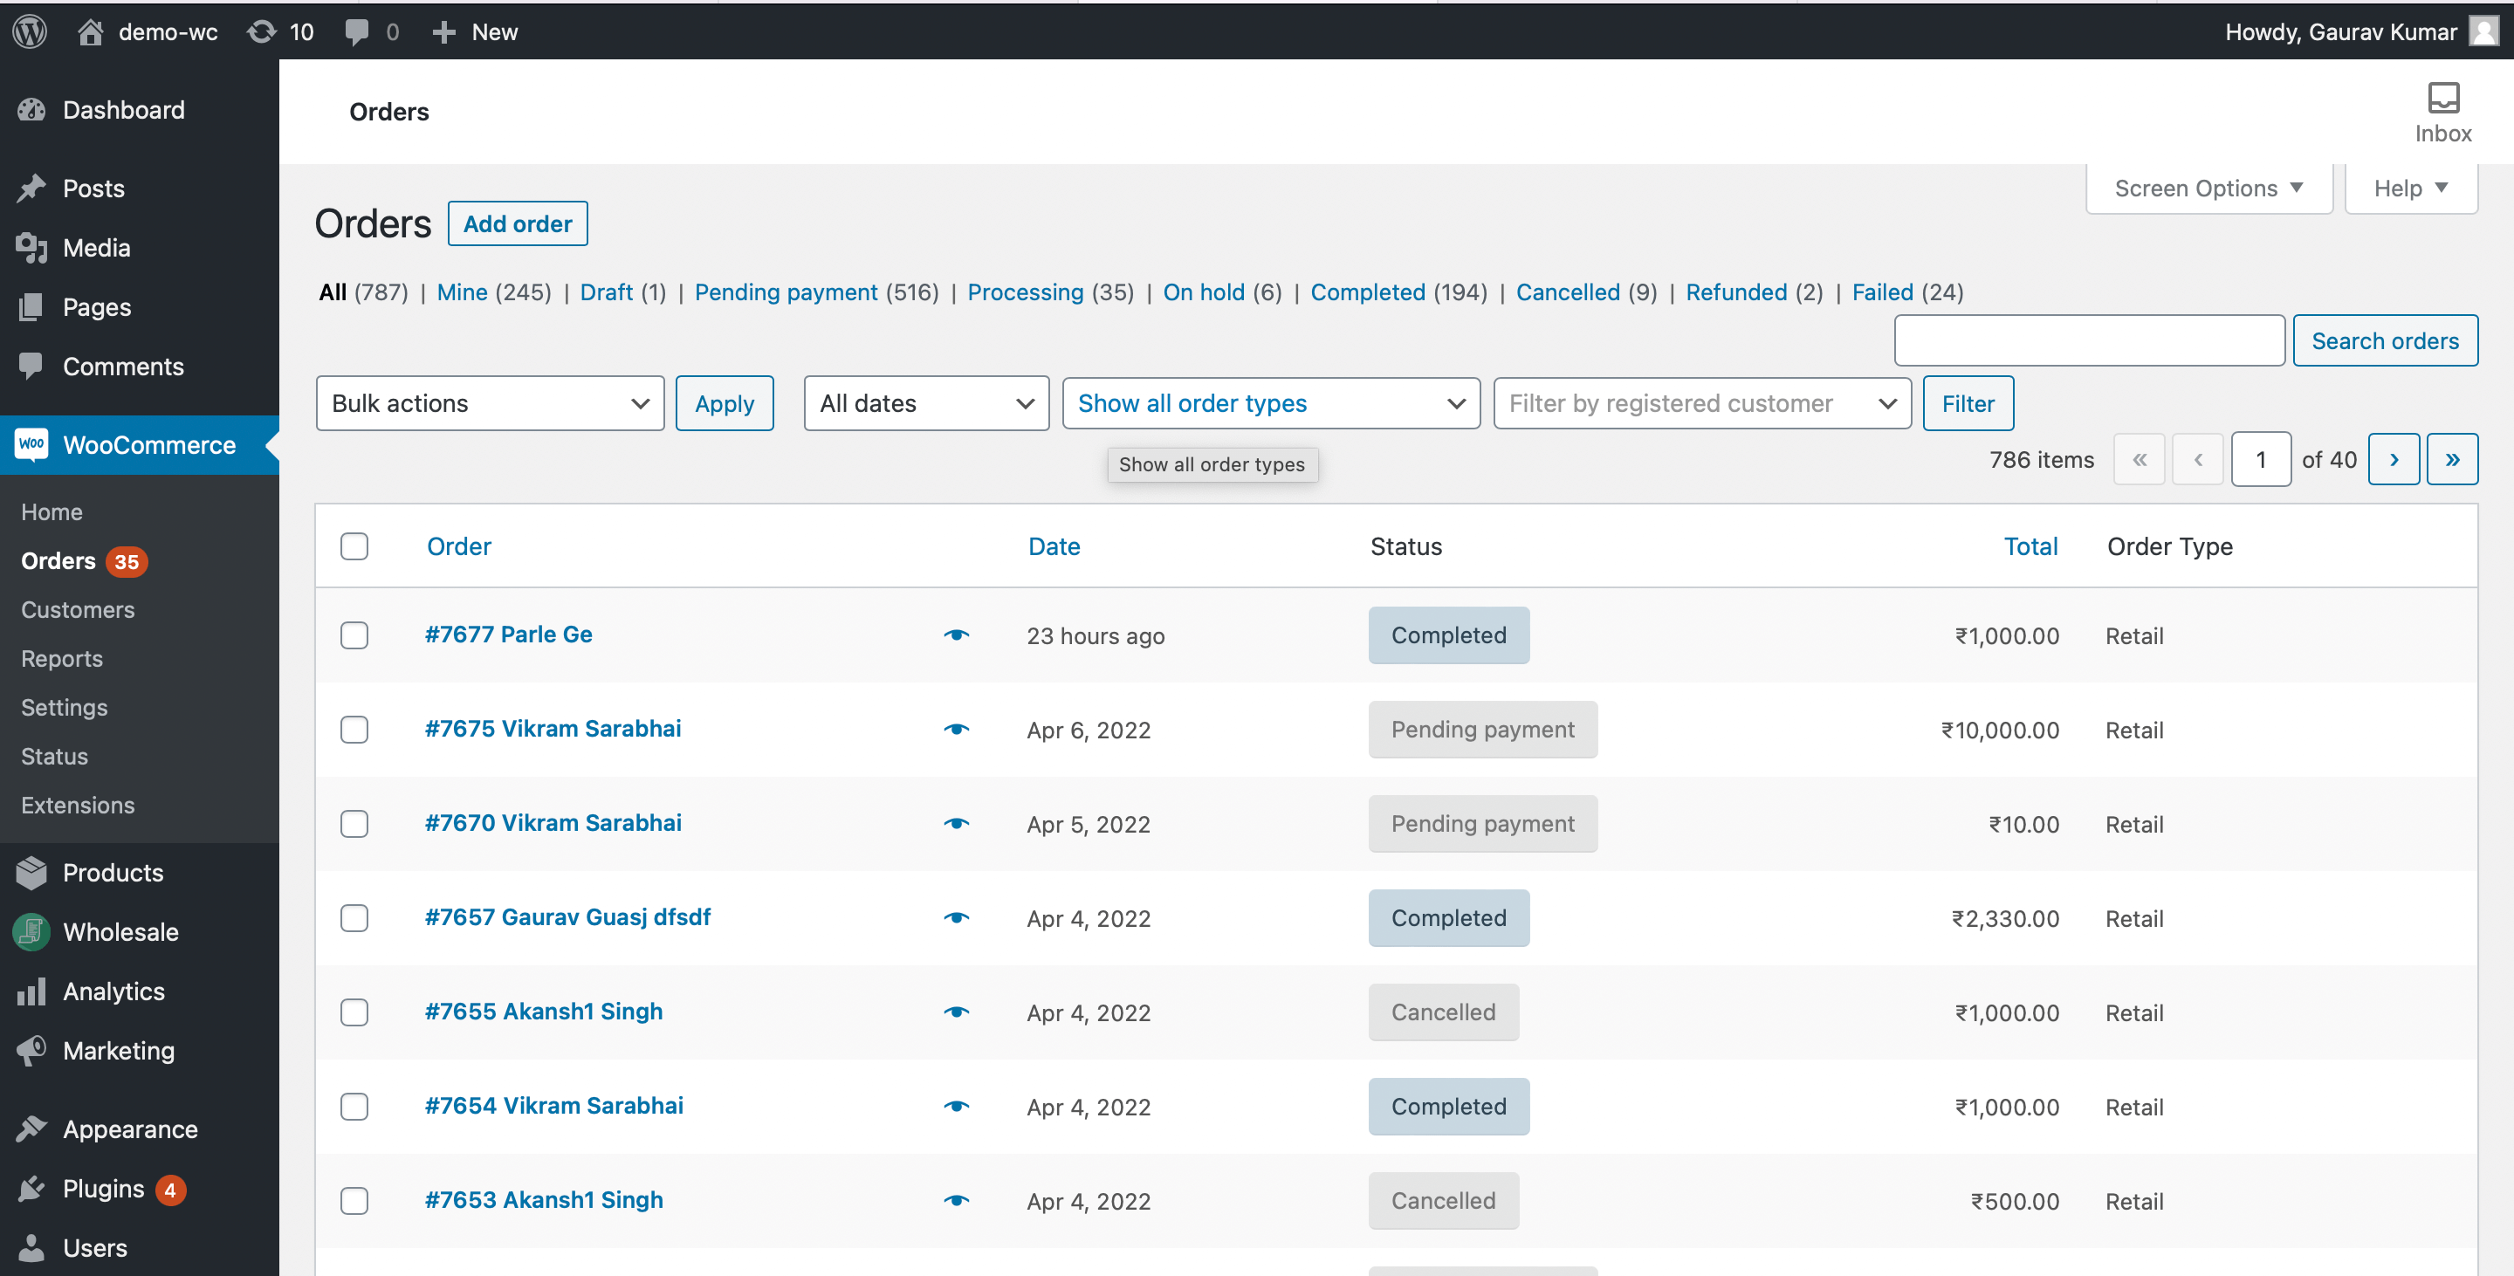2514x1276 pixels.
Task: Open order #7654 Vikram Sarabhai
Action: click(x=553, y=1105)
